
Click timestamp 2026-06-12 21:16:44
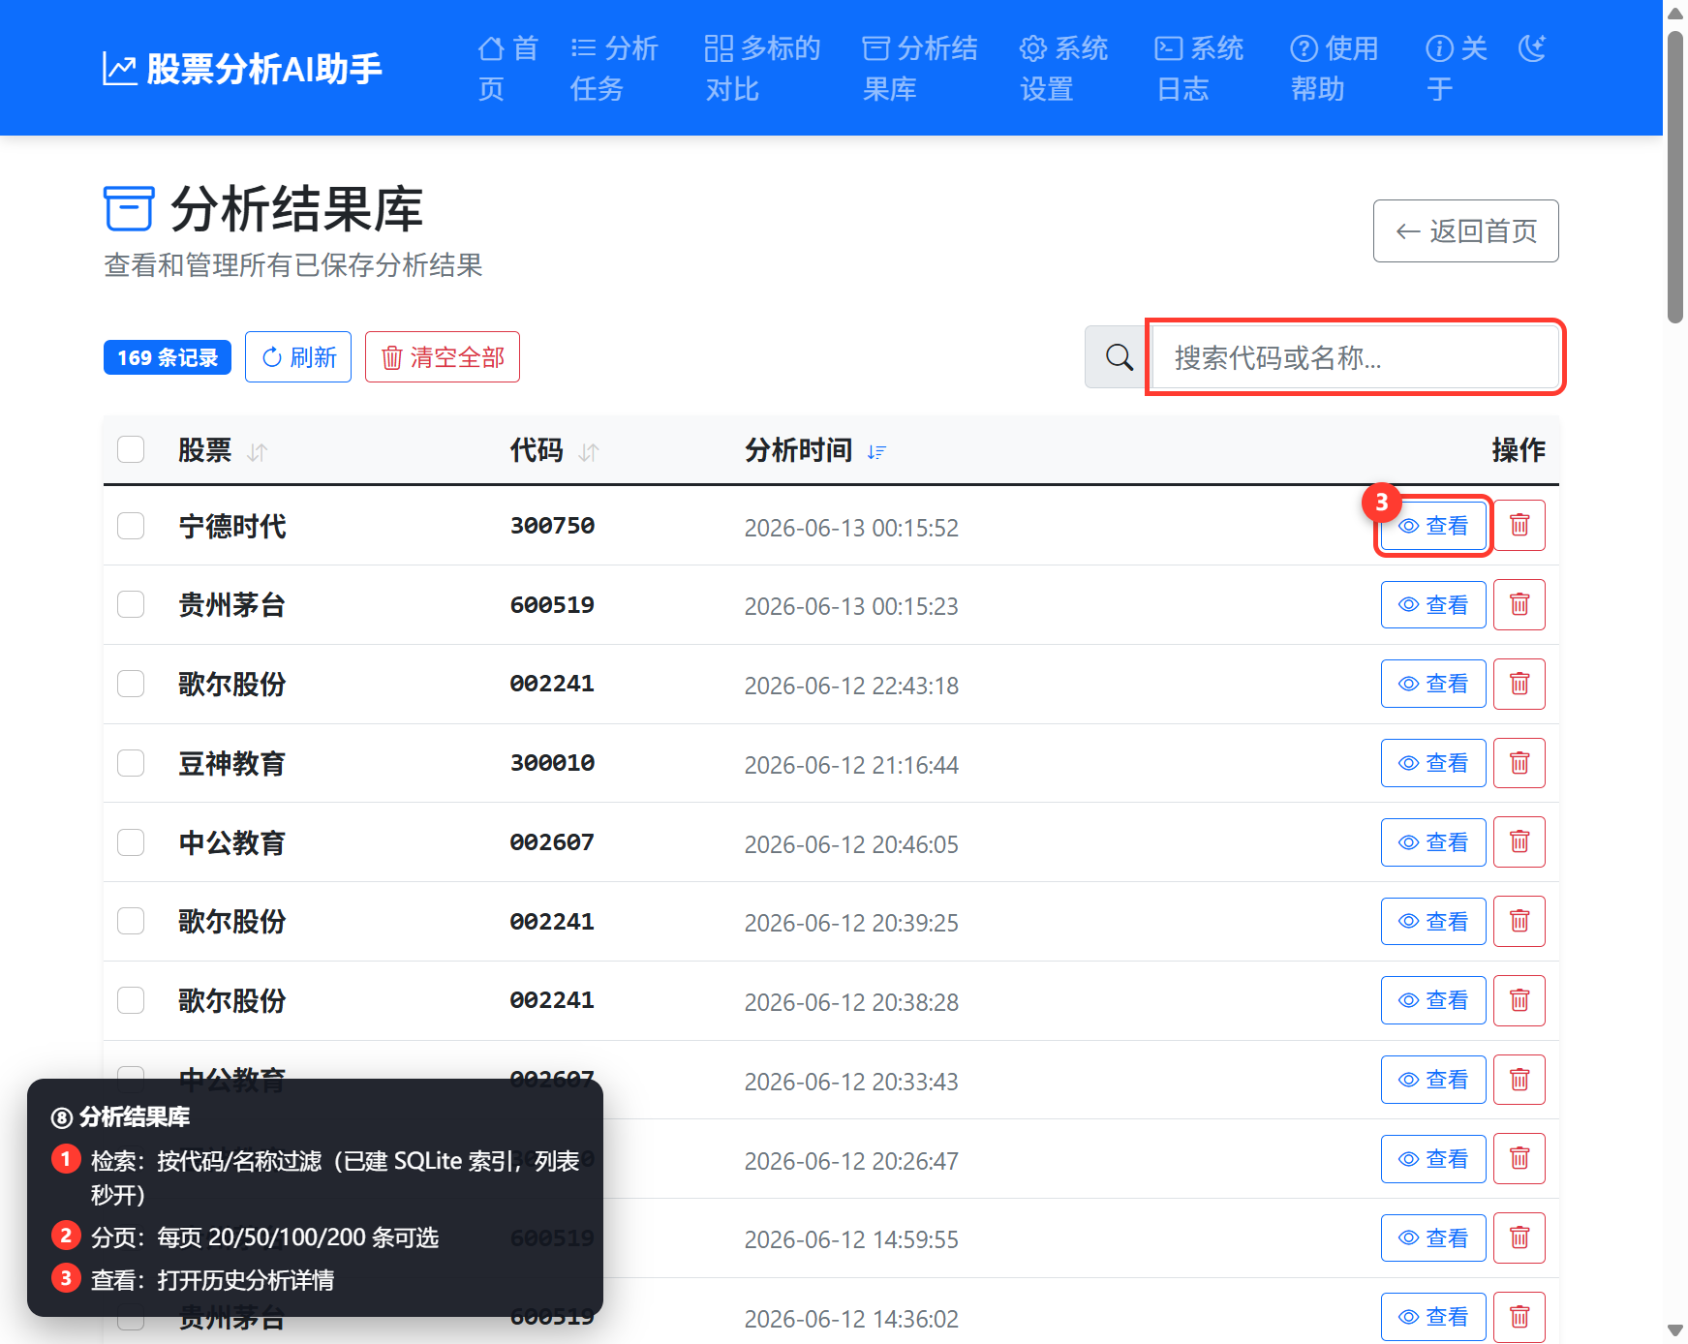[x=851, y=765]
